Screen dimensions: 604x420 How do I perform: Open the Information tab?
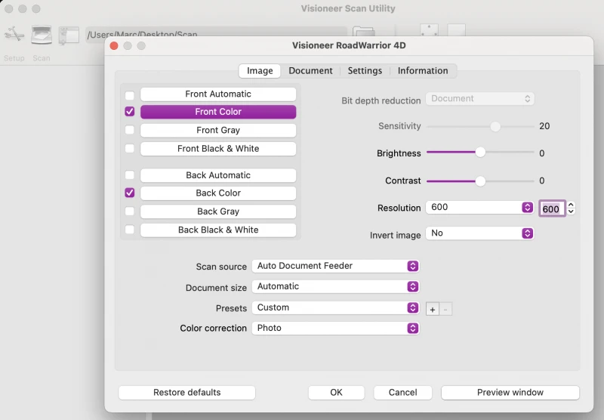423,71
